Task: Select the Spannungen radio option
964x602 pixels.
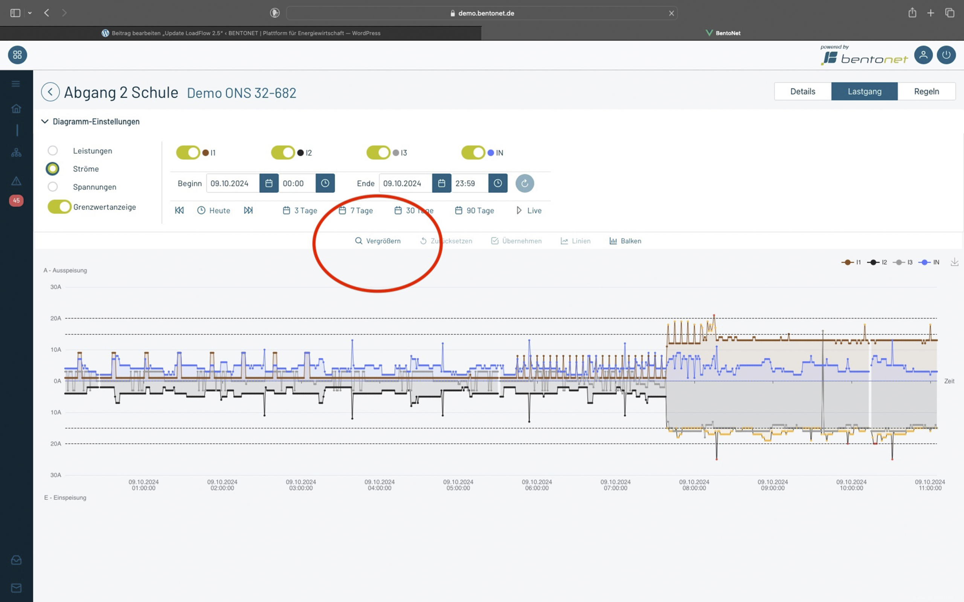Action: (x=53, y=187)
